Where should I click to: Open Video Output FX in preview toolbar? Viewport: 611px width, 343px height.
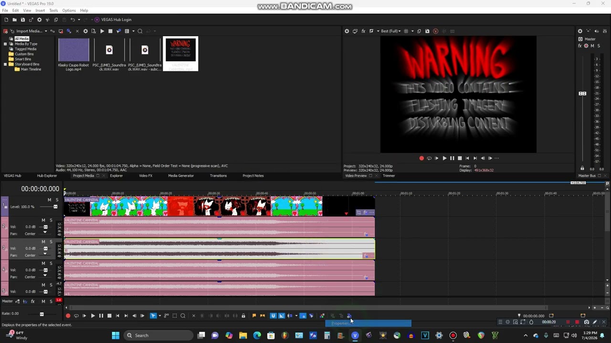tap(363, 31)
